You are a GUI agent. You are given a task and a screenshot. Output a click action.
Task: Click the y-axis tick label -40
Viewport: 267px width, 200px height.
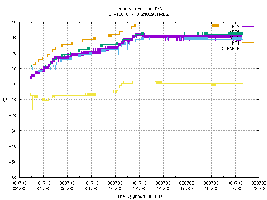tap(13, 146)
